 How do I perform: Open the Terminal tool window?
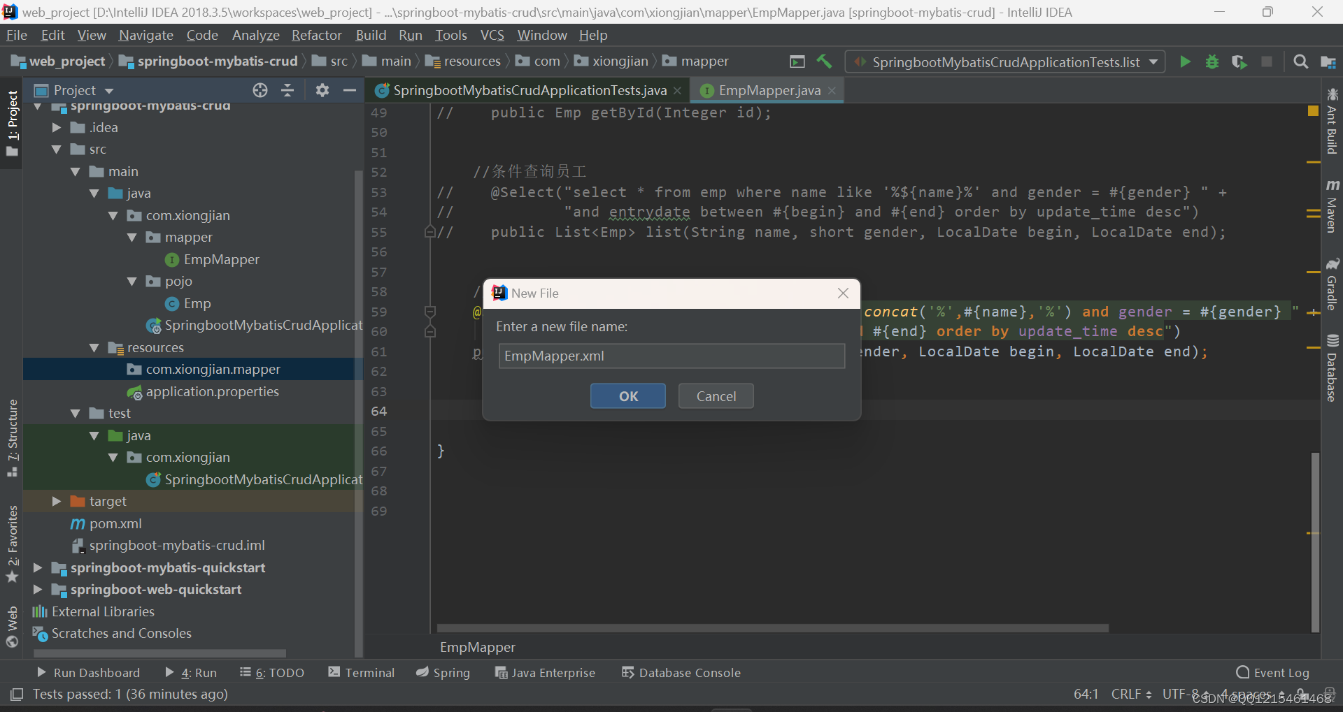(x=362, y=672)
